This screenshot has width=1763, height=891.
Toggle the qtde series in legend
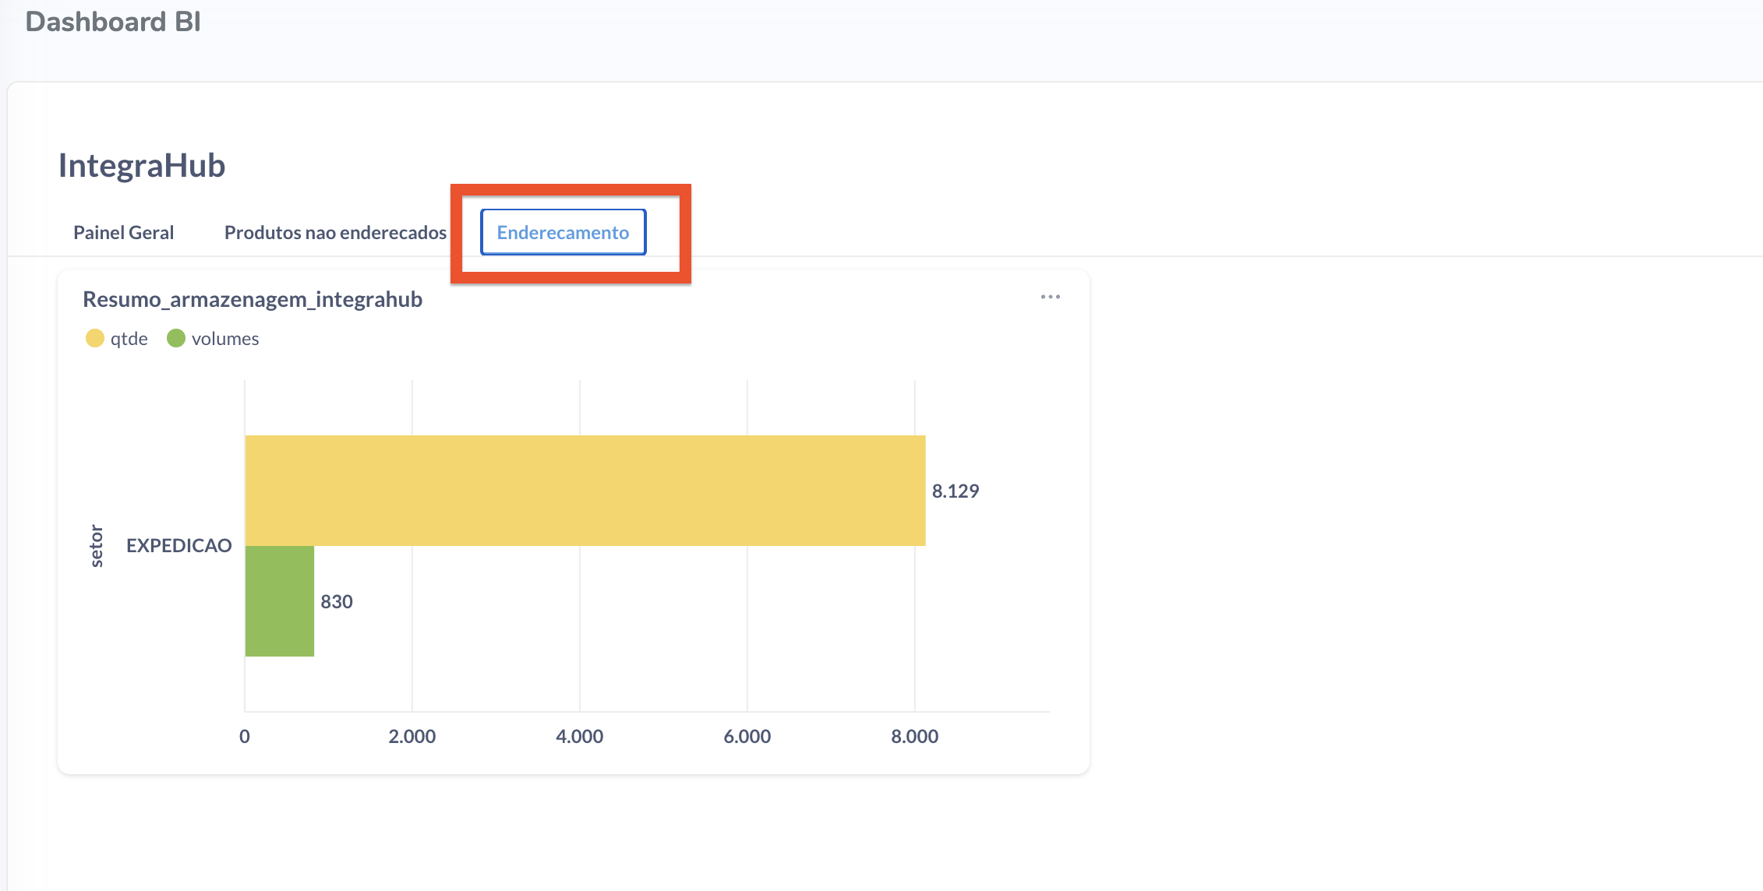(117, 338)
